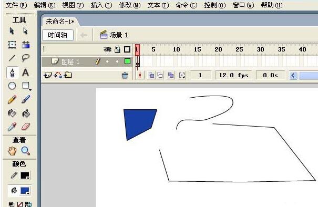The width and height of the screenshot is (318, 207).
Task: Click the 场景 1 scene label
Action: click(x=114, y=35)
